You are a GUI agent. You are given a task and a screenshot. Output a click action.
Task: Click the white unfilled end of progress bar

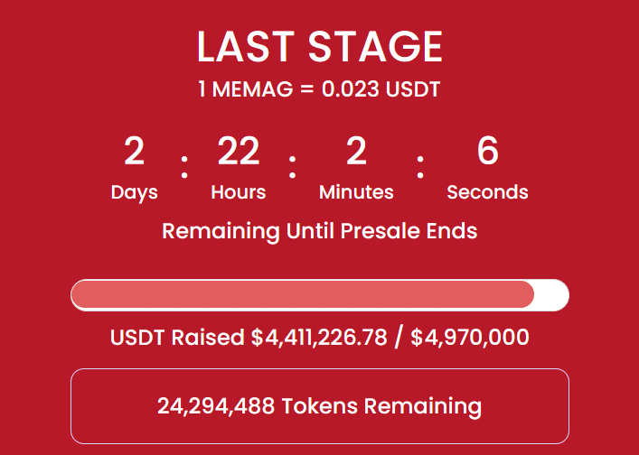552,295
